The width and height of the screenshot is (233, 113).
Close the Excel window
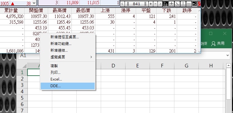click(x=224, y=33)
